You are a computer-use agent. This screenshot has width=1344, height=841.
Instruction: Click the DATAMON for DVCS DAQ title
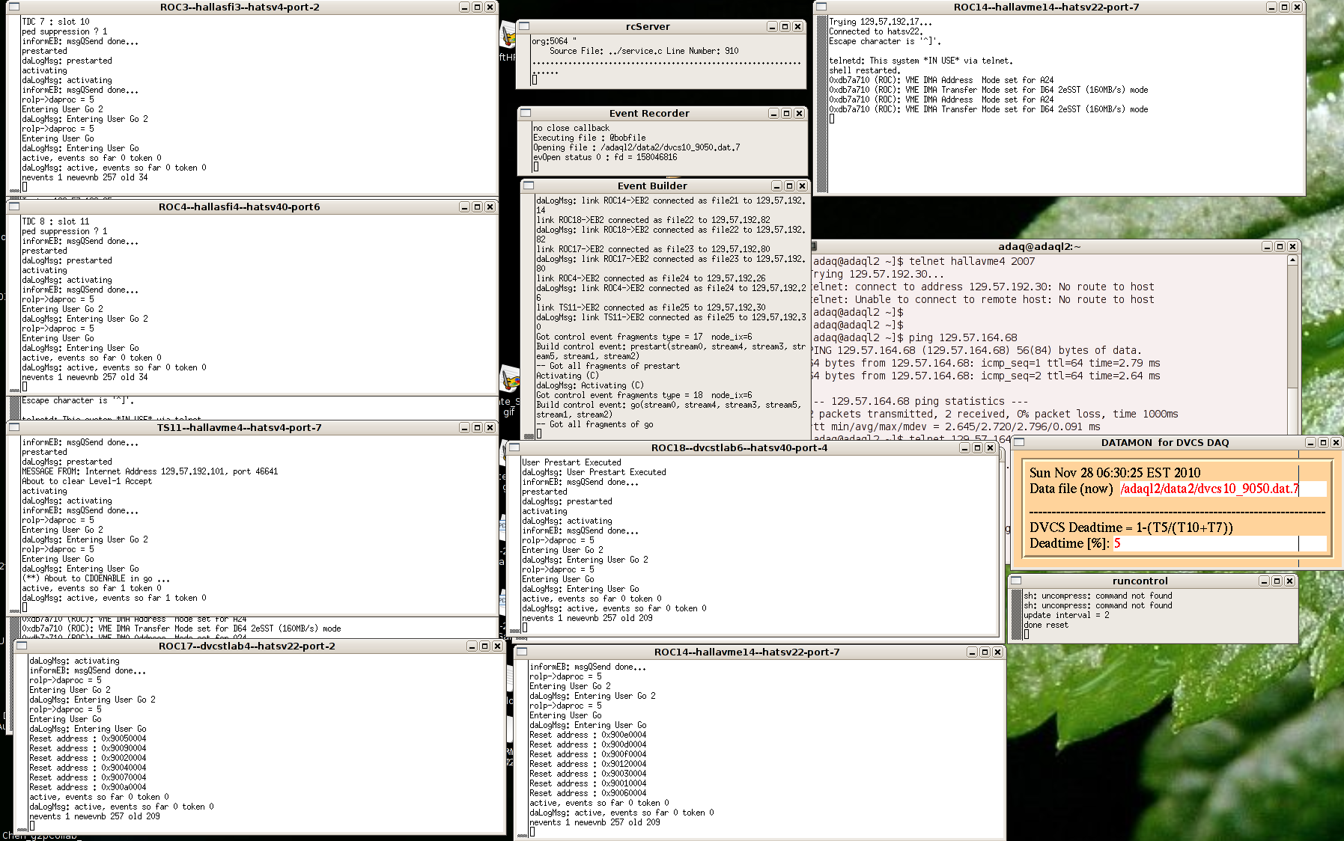click(x=1165, y=442)
